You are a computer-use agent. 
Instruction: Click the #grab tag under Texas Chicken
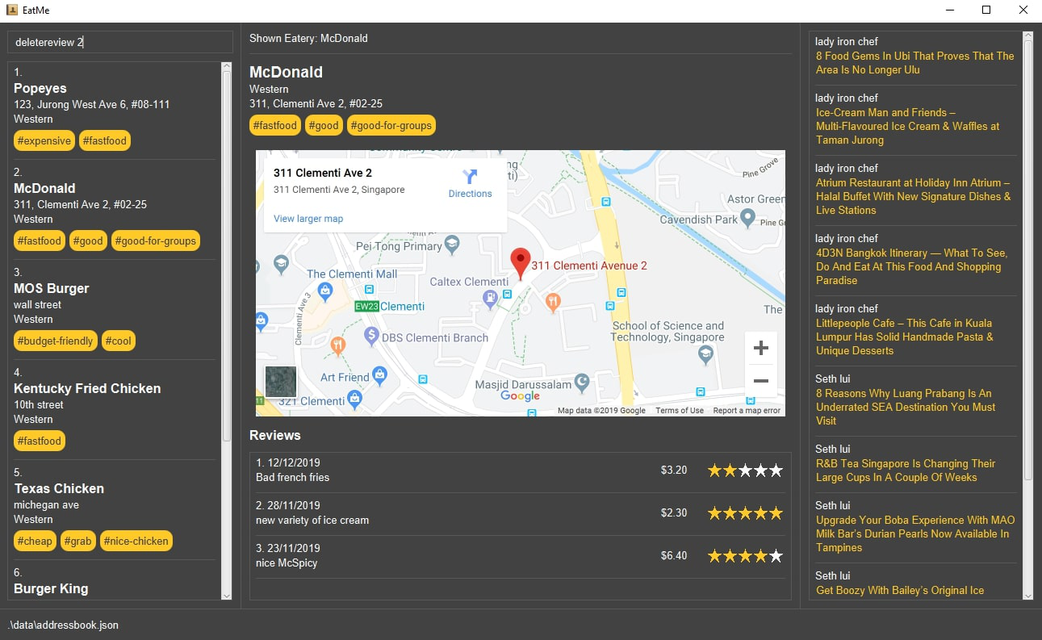78,541
